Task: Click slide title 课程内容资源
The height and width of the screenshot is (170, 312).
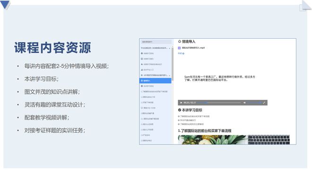Action: [53, 48]
